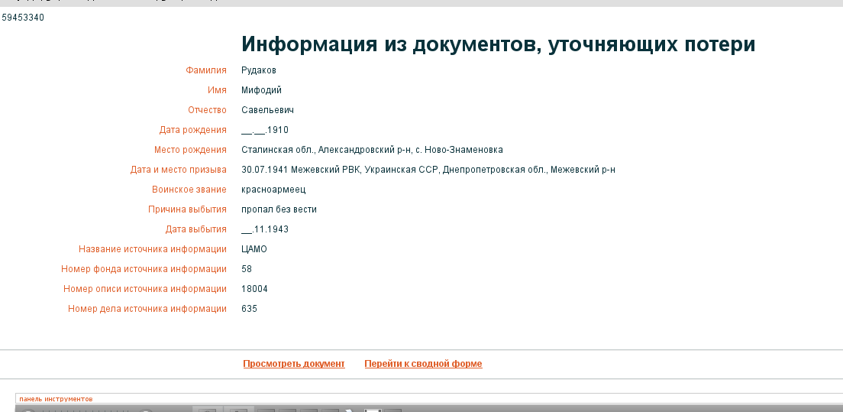
Task: Click the inventory number value 18004
Action: coord(254,289)
